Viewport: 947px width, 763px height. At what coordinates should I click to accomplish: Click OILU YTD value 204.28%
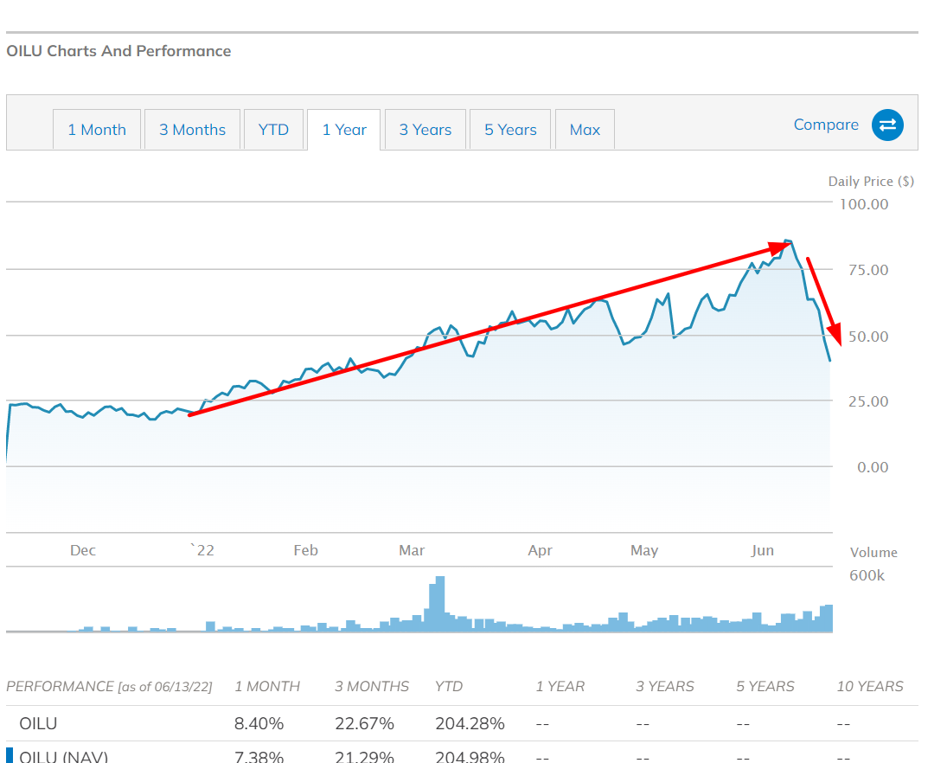point(470,723)
